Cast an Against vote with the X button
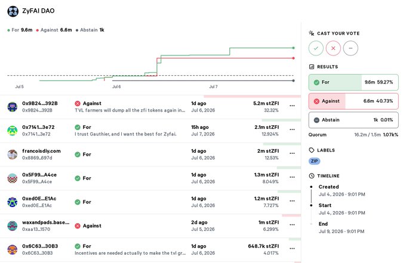Image resolution: width=406 pixels, height=263 pixels. coord(333,48)
